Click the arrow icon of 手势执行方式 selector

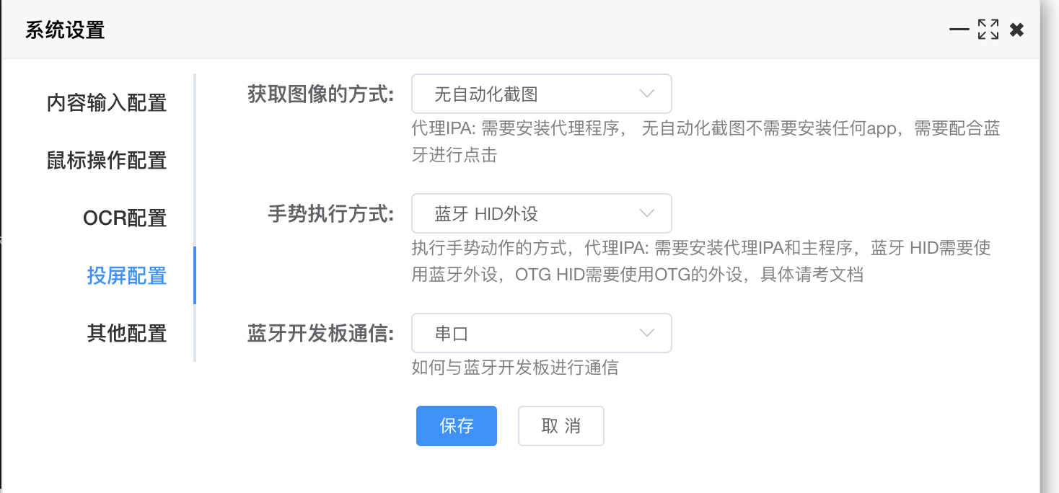pyautogui.click(x=646, y=213)
